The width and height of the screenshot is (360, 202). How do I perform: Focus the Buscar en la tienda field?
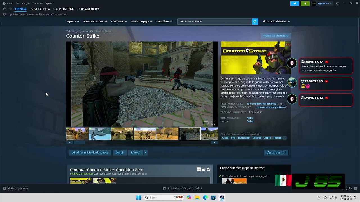coord(215,22)
